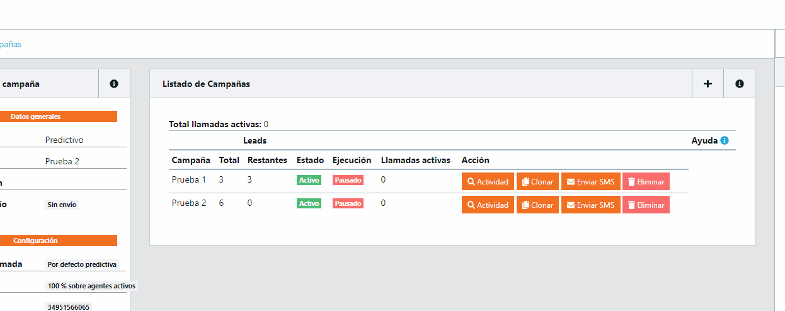
Task: Clone the Prueba 1 campaign
Action: click(x=537, y=181)
